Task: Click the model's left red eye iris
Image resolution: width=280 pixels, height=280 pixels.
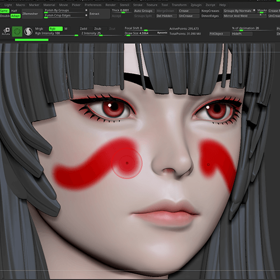Action: (x=113, y=108)
